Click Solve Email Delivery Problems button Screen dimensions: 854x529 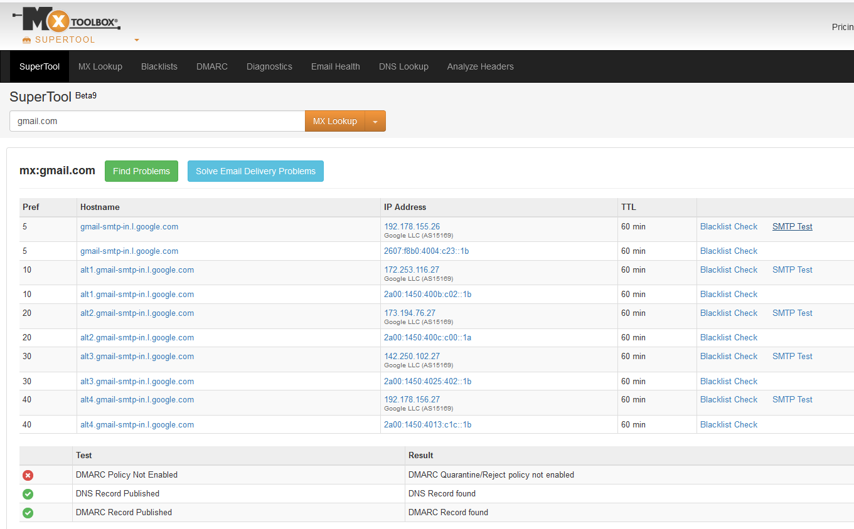[x=255, y=171]
